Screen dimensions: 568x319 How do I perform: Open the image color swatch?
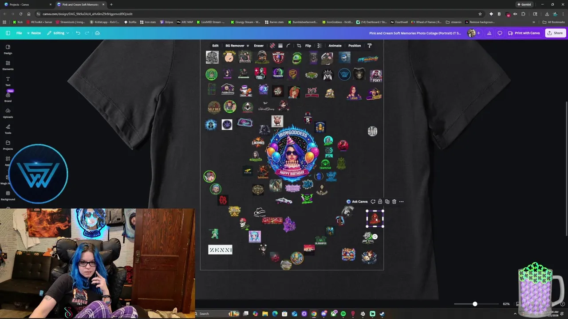click(272, 46)
